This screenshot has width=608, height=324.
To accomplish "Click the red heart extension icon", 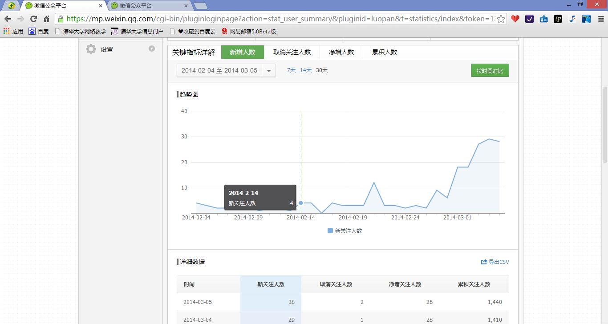I will click(x=515, y=20).
